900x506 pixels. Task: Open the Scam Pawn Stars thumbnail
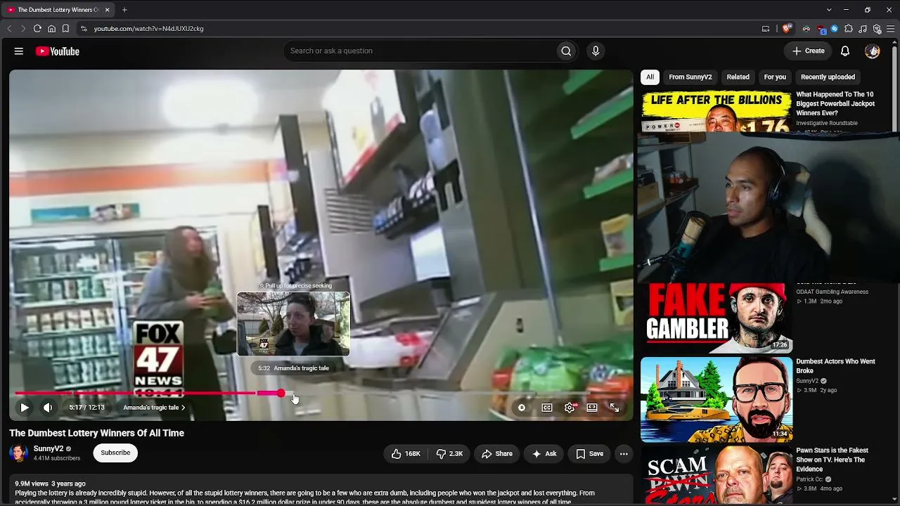(716, 475)
